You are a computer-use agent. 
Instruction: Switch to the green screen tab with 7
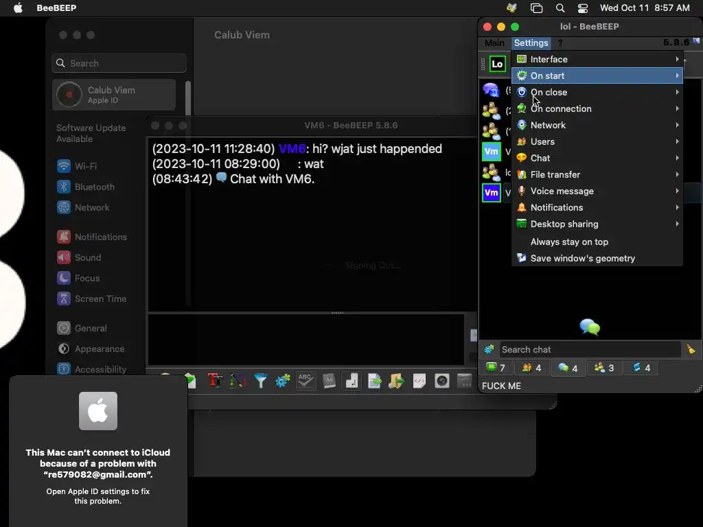coord(496,368)
